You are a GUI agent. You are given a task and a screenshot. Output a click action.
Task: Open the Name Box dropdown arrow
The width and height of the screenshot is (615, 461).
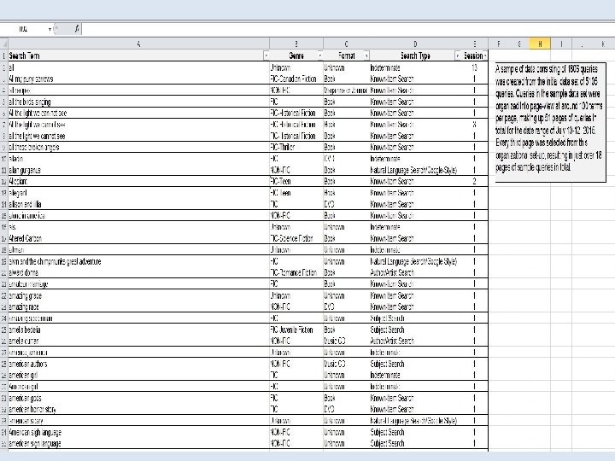pyautogui.click(x=50, y=29)
